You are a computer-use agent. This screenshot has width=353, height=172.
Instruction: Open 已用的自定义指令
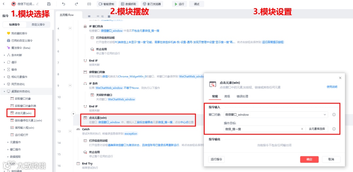[x=20, y=40]
